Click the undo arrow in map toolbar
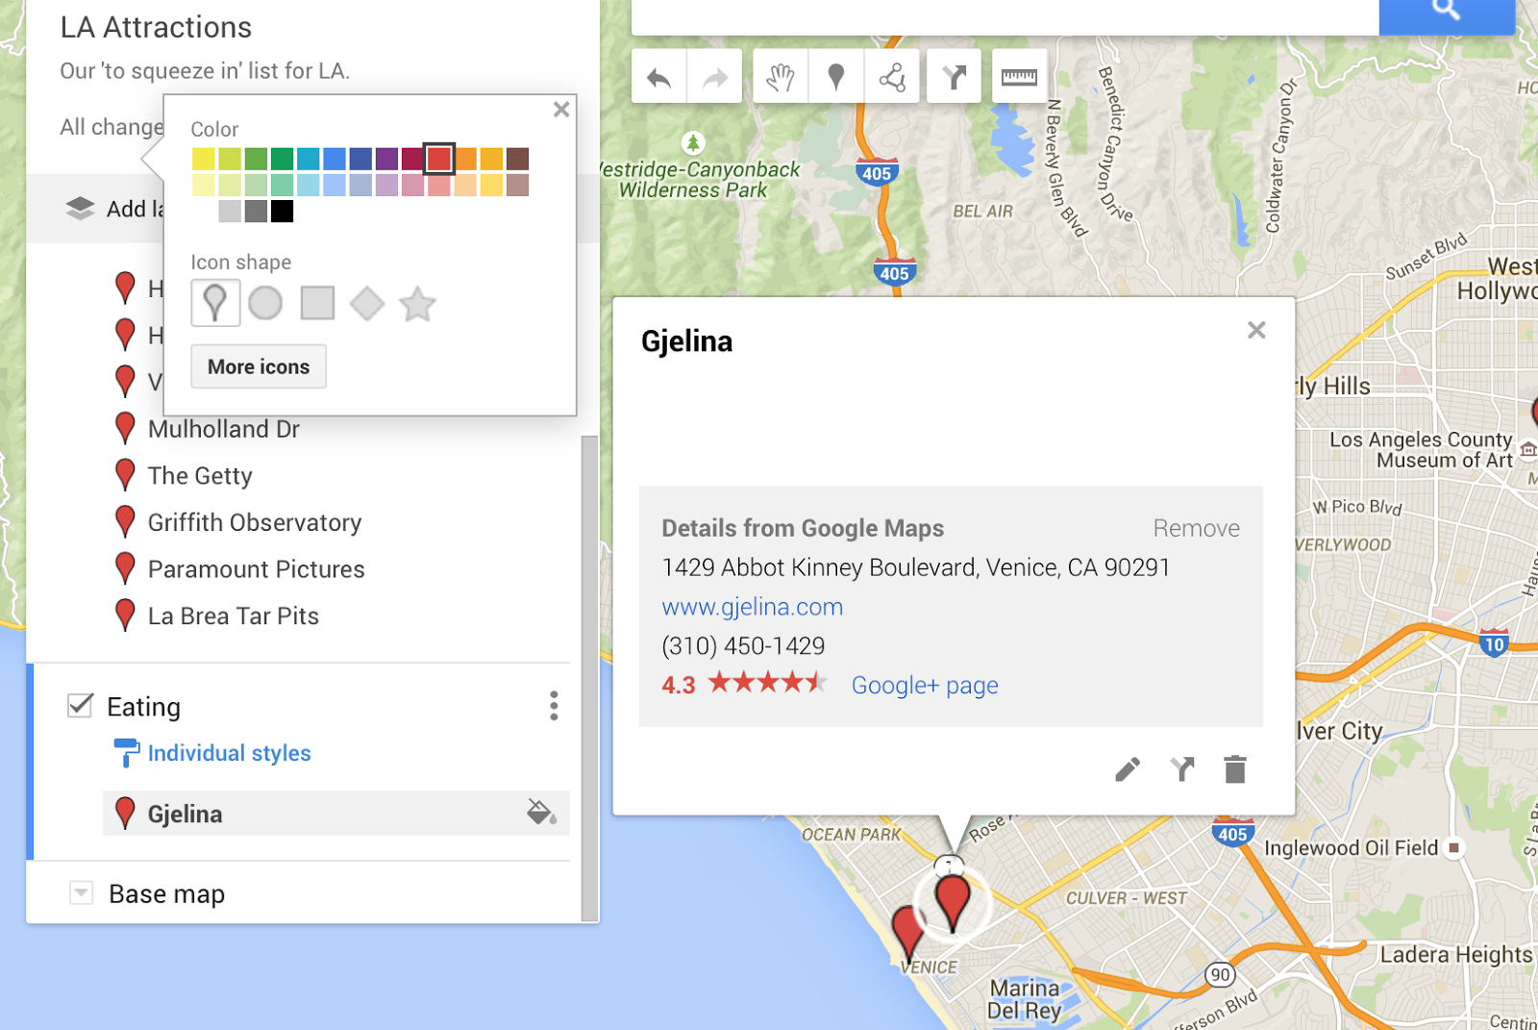 tap(658, 77)
